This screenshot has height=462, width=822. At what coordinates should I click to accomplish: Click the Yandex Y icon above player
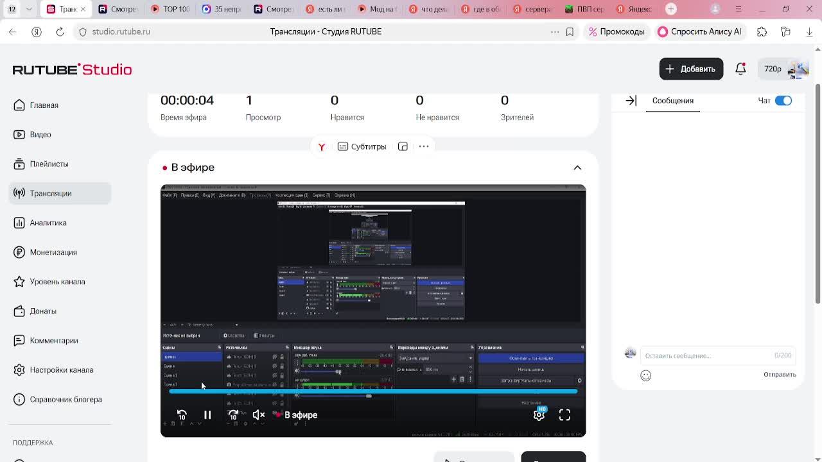(321, 146)
